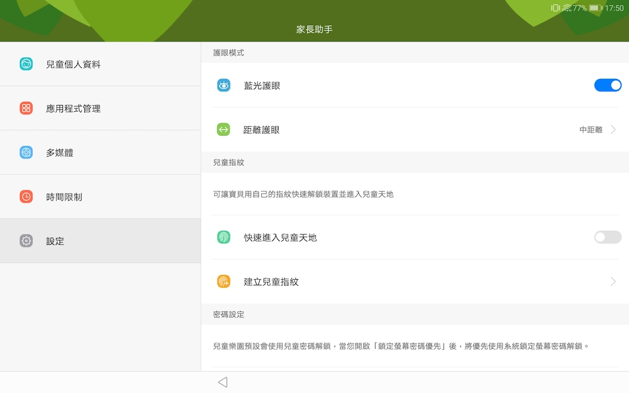
Task: Click the 時間限制 clock icon
Action: click(26, 197)
